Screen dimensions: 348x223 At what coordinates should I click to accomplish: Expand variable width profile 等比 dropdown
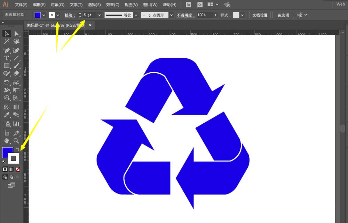pos(136,15)
